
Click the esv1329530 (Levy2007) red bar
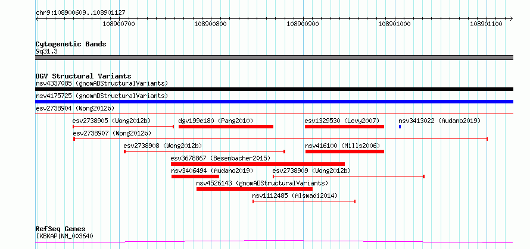click(344, 127)
